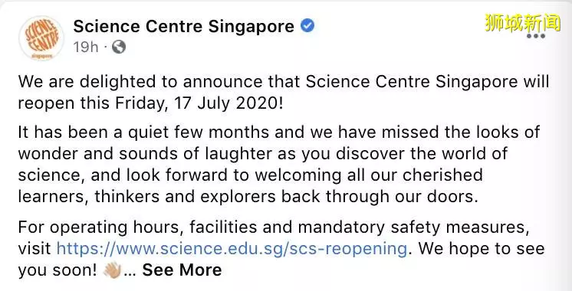Viewport: 572px width, 291px height.
Task: Visit the science.edu.sg/scs-reopening link
Action: click(232, 249)
